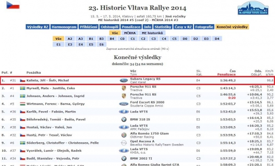Click Lada logo in Hostaš row
The height and width of the screenshot is (166, 275).
124,127
